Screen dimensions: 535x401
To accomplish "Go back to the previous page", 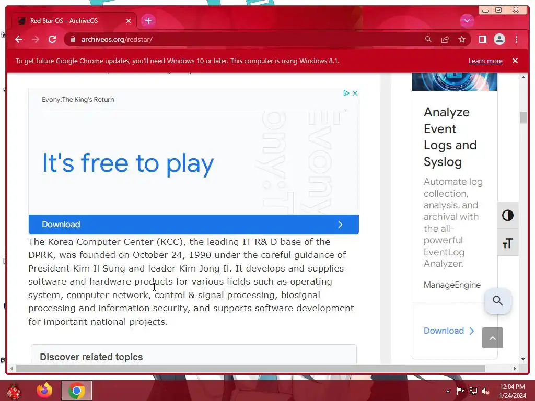I will [19, 40].
